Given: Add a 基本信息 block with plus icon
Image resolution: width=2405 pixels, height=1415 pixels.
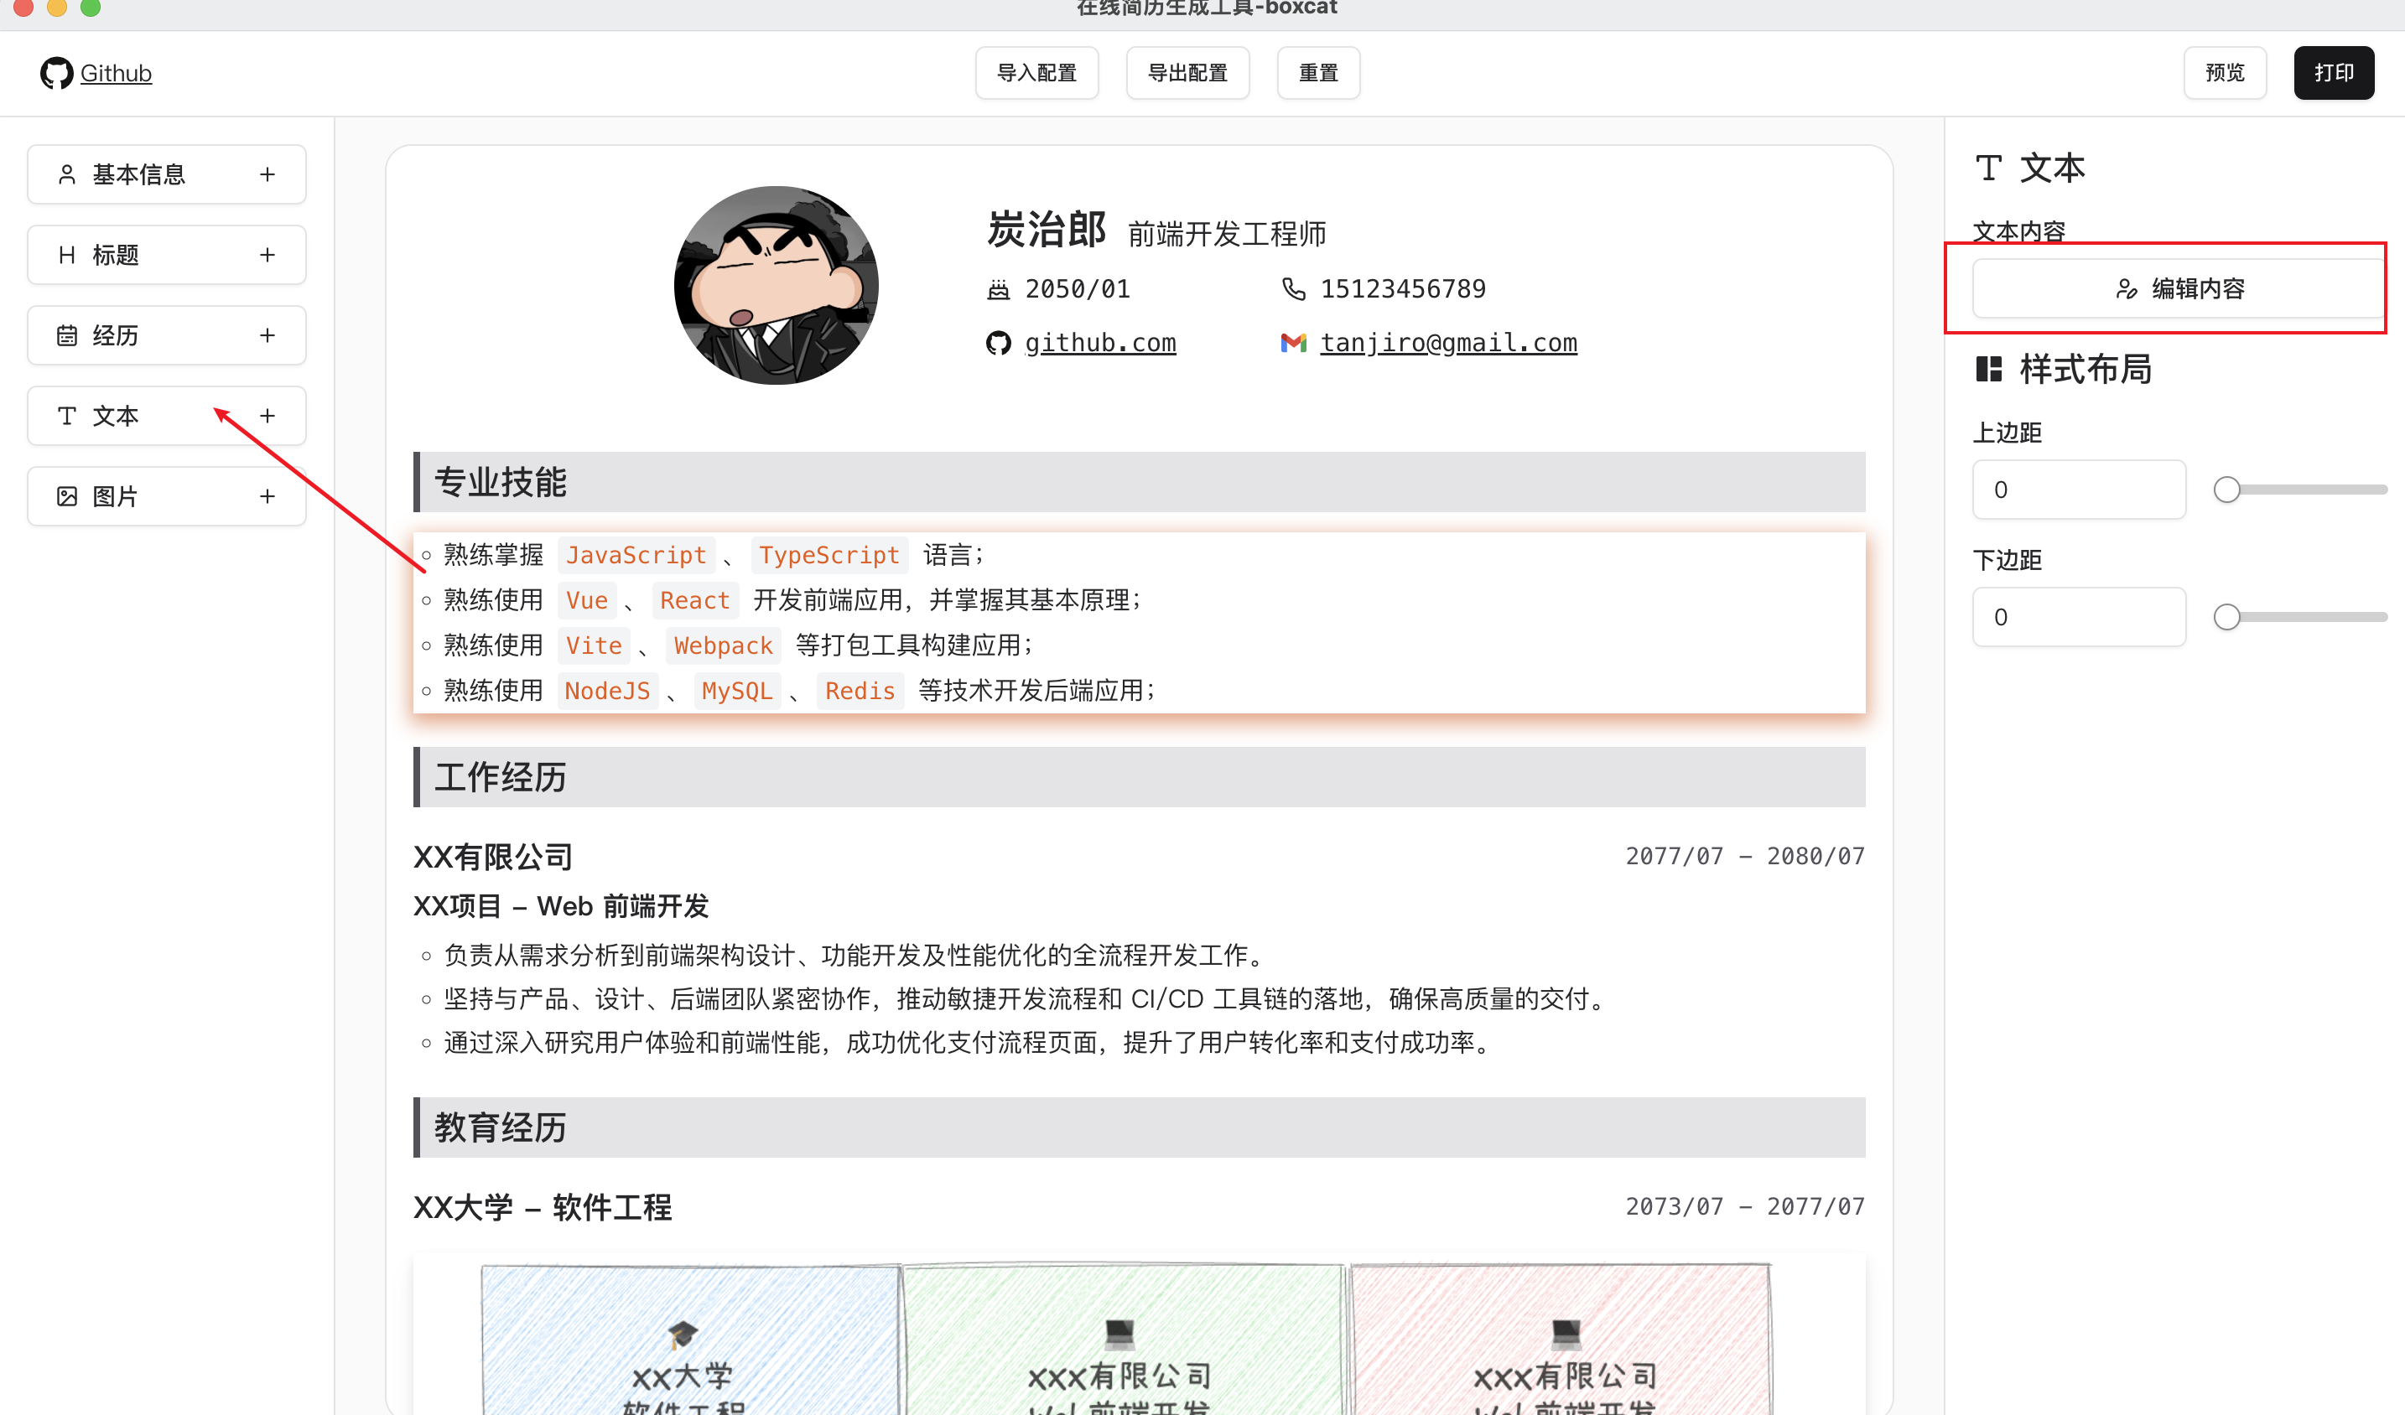Looking at the screenshot, I should pyautogui.click(x=268, y=174).
